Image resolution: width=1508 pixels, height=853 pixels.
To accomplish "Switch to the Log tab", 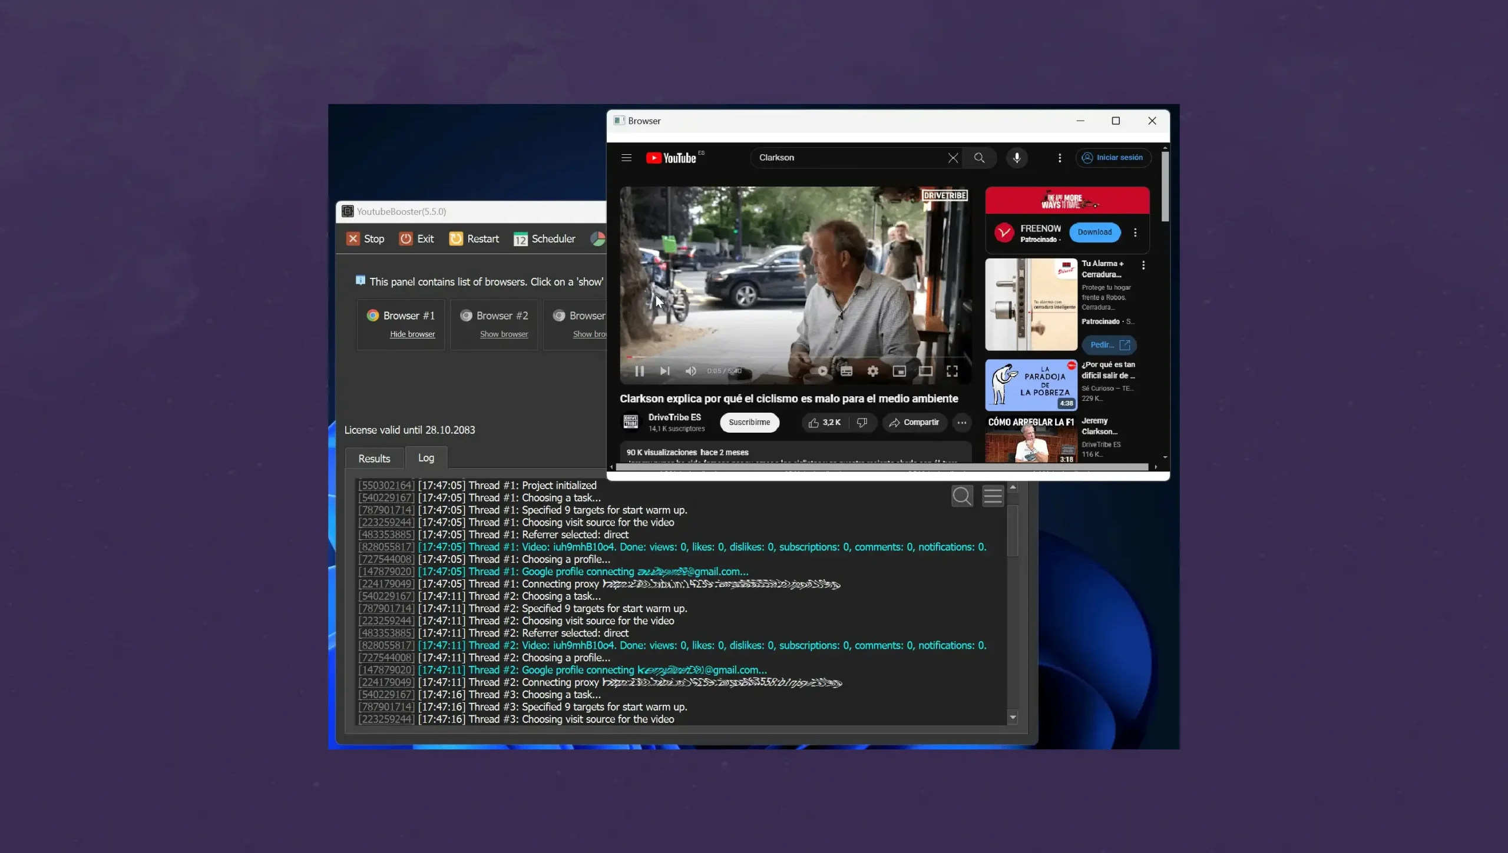I will click(426, 457).
